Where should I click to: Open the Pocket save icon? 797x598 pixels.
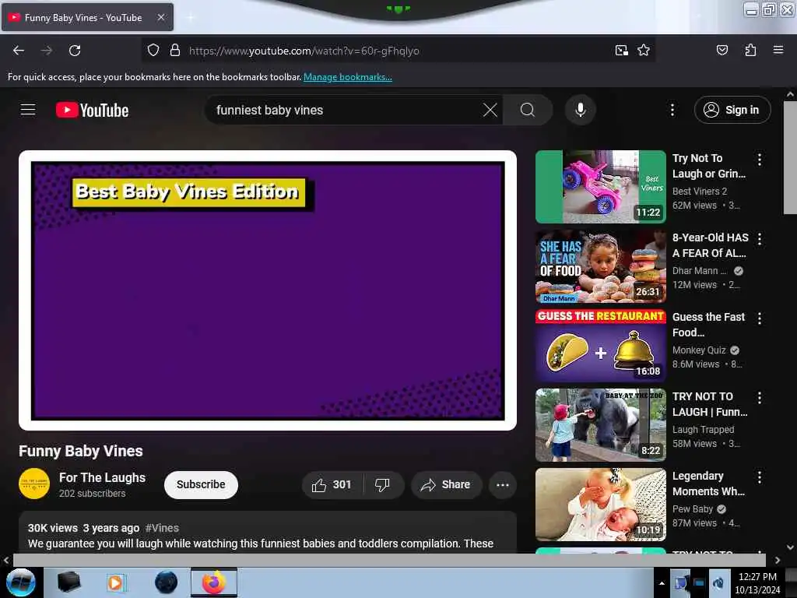point(722,51)
